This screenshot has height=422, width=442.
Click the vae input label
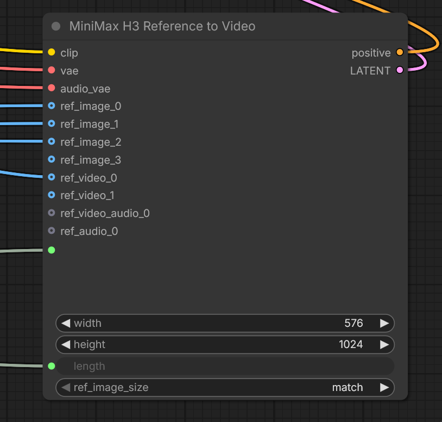point(70,71)
